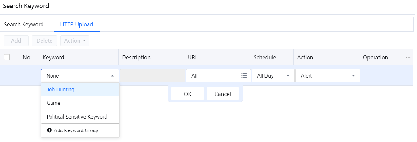Image resolution: width=417 pixels, height=142 pixels.
Task: Open the Action toolbar dropdown
Action: [x=75, y=41]
